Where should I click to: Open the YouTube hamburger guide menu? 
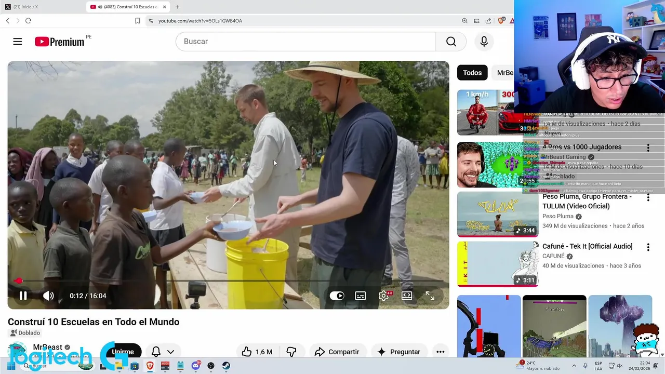pos(18,42)
